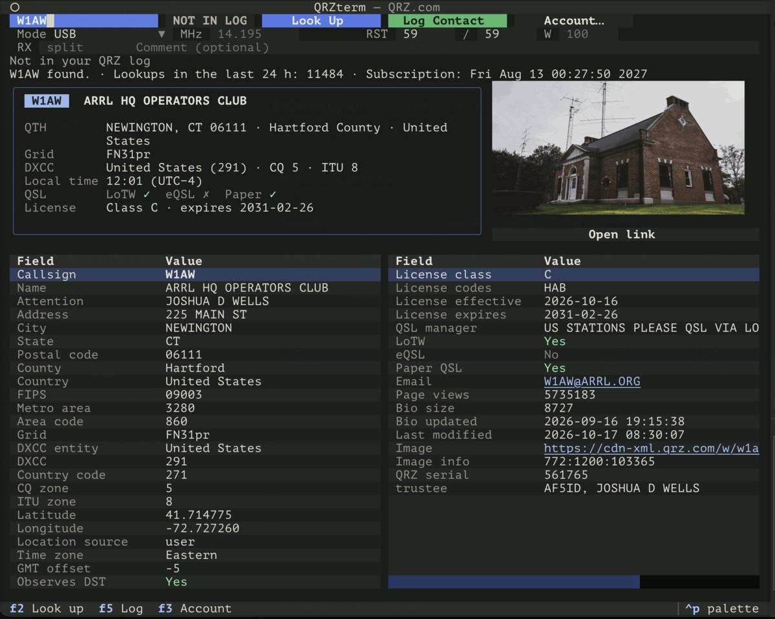Click the terminal window circle button

click(x=15, y=7)
